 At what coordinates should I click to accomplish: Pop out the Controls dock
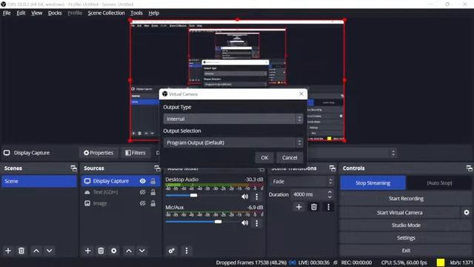469,168
